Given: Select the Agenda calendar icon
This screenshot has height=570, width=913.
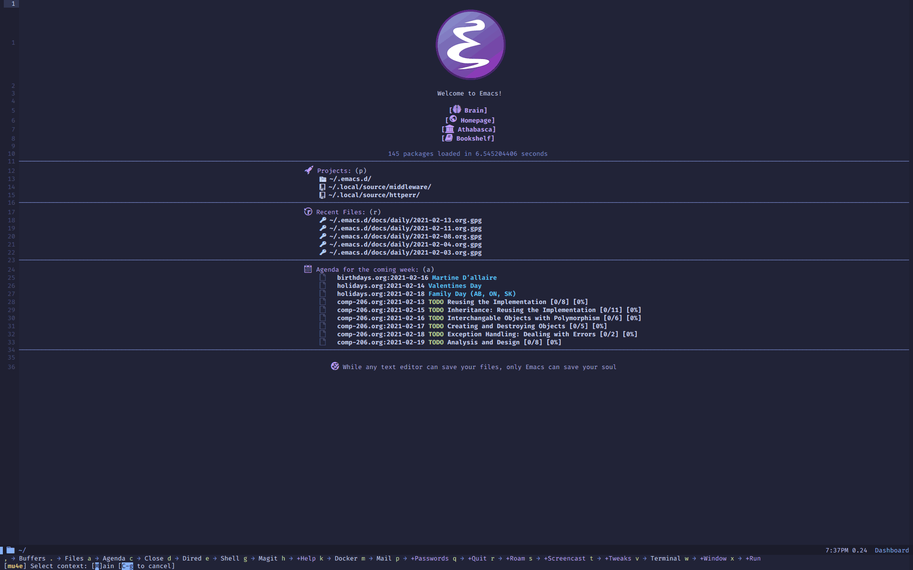Looking at the screenshot, I should (x=307, y=269).
